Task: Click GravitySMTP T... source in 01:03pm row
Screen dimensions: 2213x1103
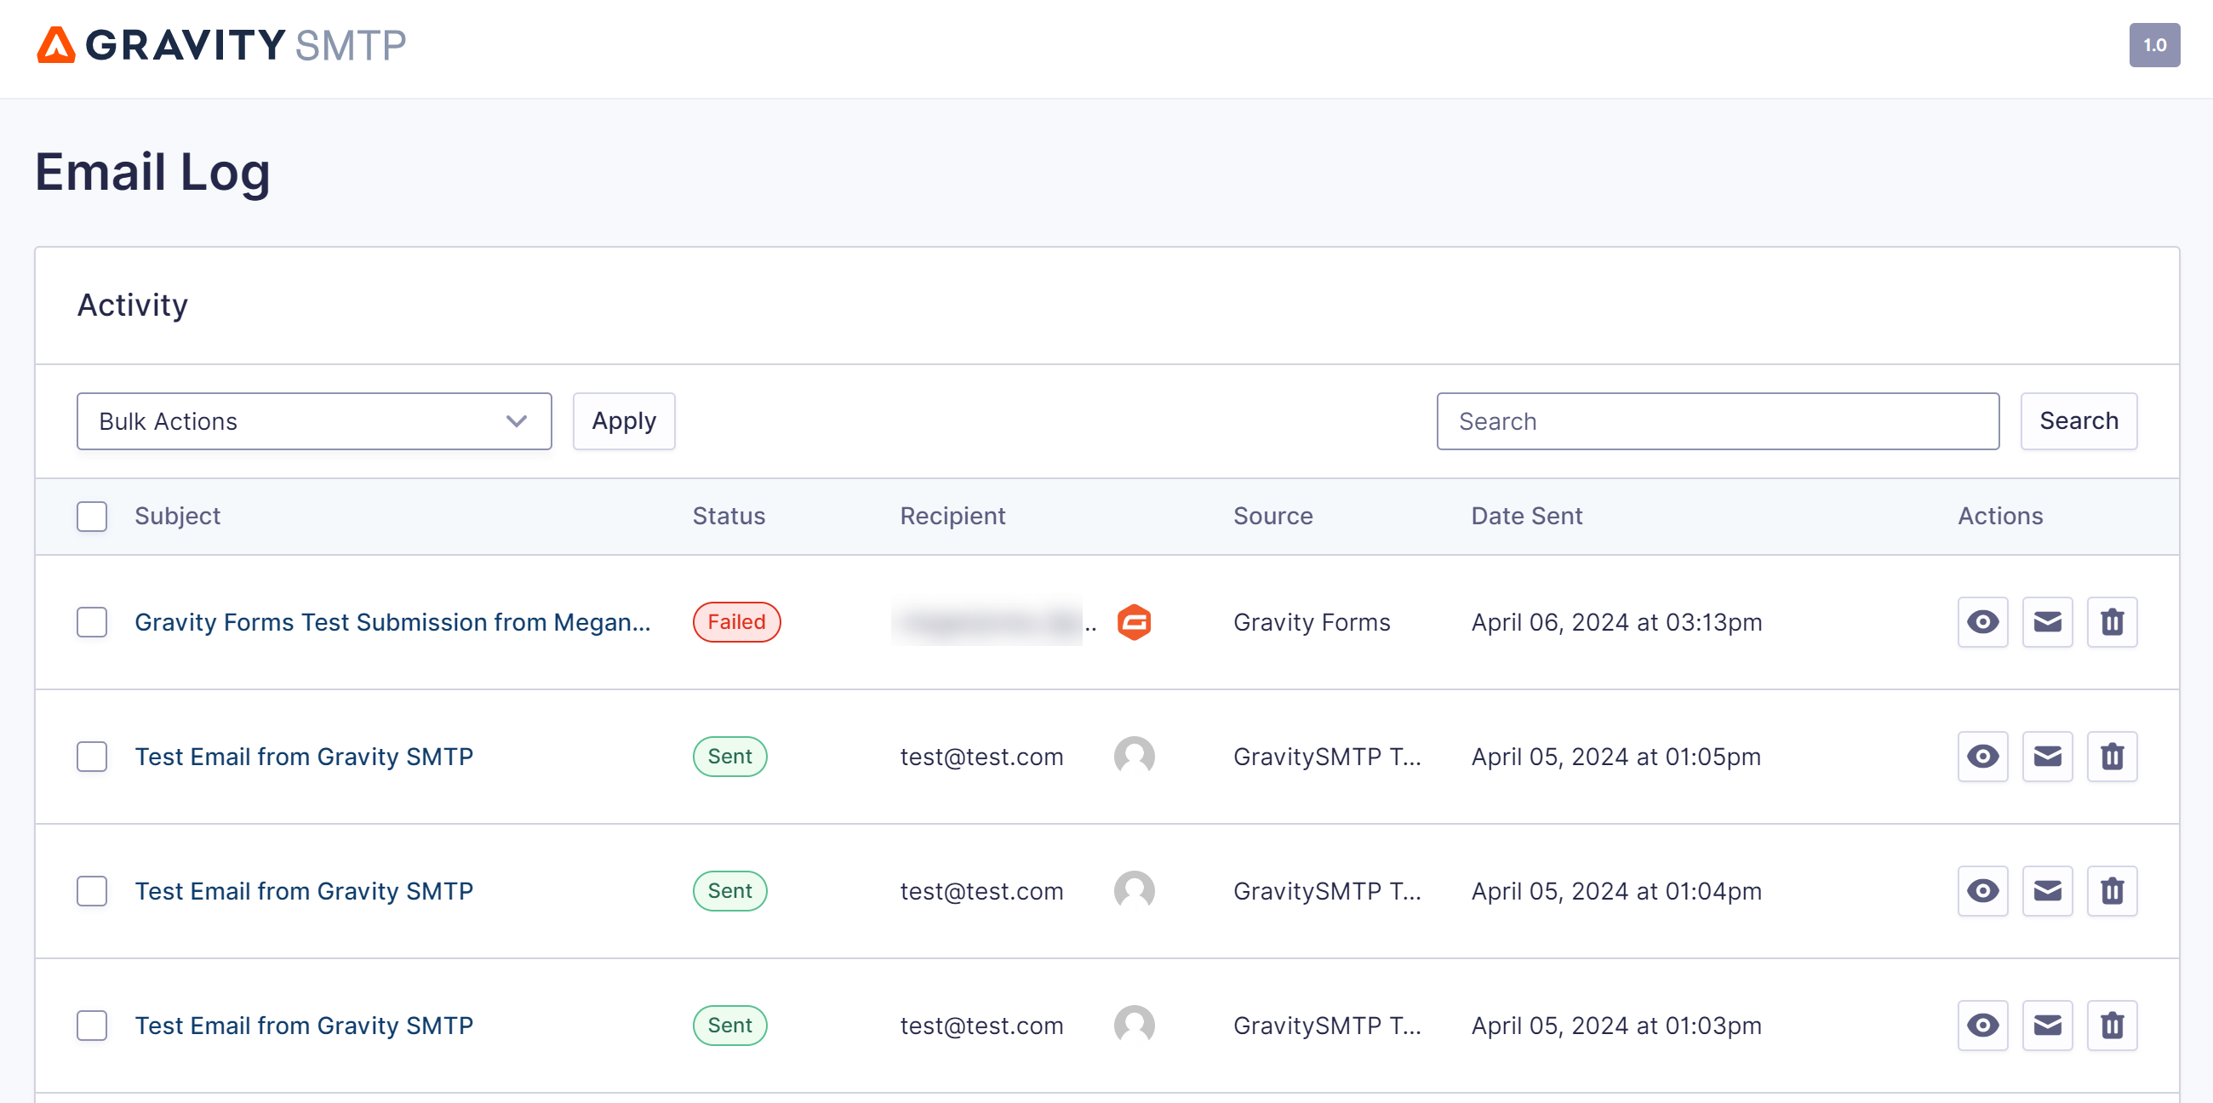Action: tap(1326, 1026)
